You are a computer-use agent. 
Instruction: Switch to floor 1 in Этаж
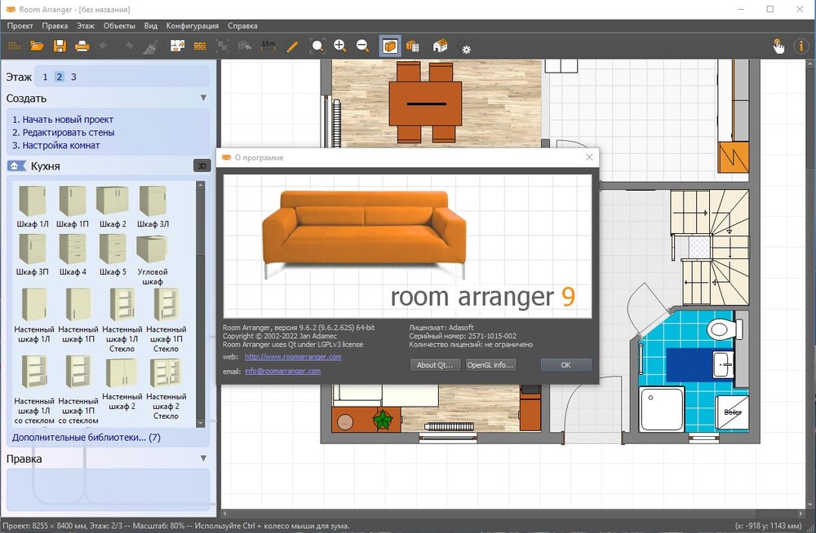[45, 77]
